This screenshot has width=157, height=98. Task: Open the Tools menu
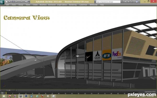coord(14,5)
